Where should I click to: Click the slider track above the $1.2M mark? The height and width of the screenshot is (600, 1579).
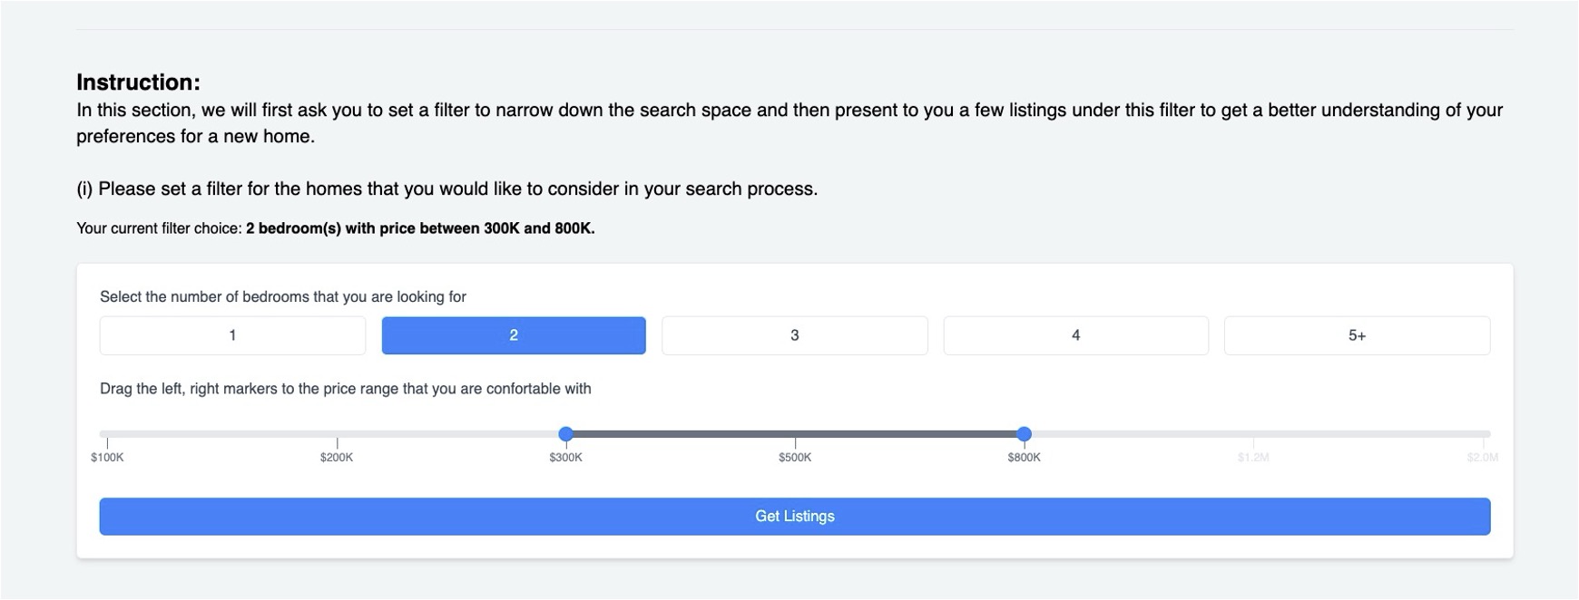(1253, 434)
